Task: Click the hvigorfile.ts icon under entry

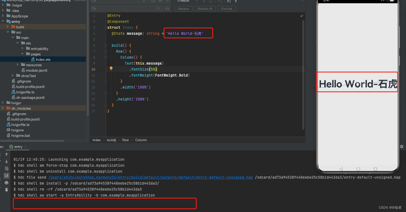Action: click(x=13, y=92)
